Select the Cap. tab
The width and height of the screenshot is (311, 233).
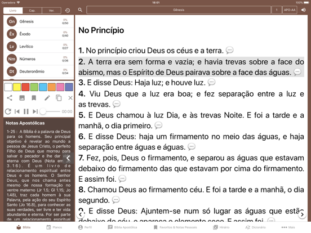[32, 11]
